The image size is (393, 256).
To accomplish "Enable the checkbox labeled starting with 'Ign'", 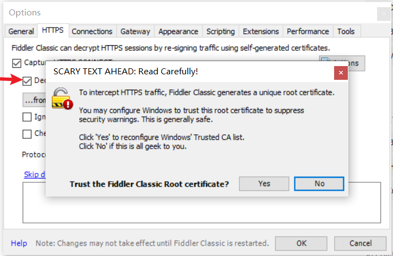I will point(27,117).
